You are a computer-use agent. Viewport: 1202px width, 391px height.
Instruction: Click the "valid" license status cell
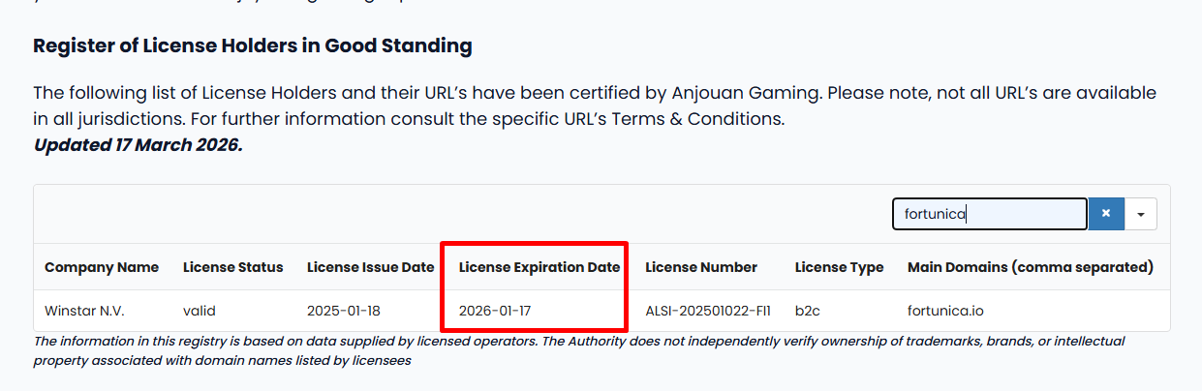tap(199, 312)
